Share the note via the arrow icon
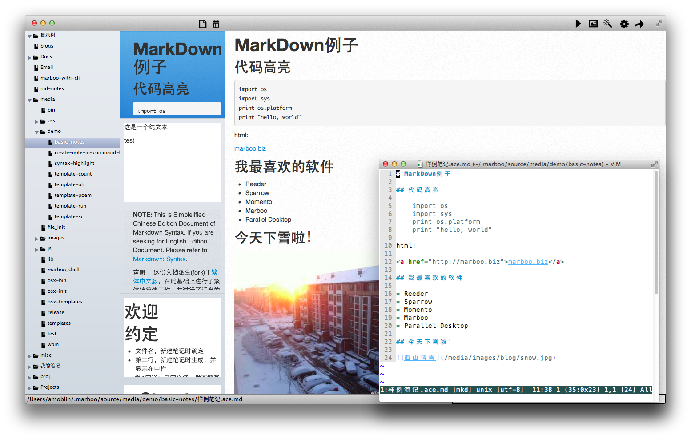691x439 pixels. (640, 24)
